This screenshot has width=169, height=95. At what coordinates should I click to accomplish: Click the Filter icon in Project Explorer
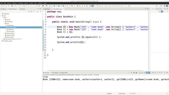pos(34,12)
